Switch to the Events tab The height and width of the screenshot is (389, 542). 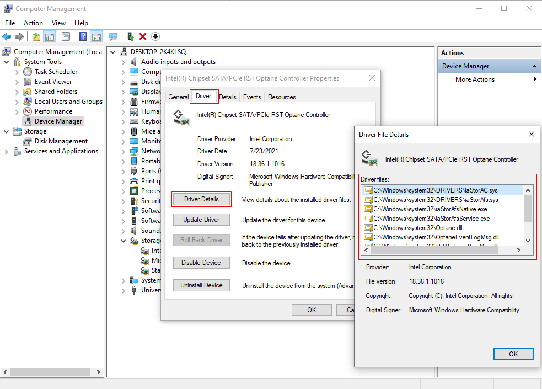pos(252,96)
